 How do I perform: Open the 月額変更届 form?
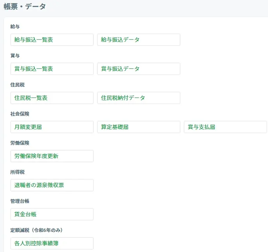pyautogui.click(x=52, y=127)
